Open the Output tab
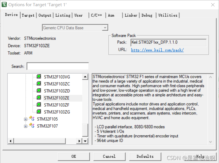 coord(45,15)
